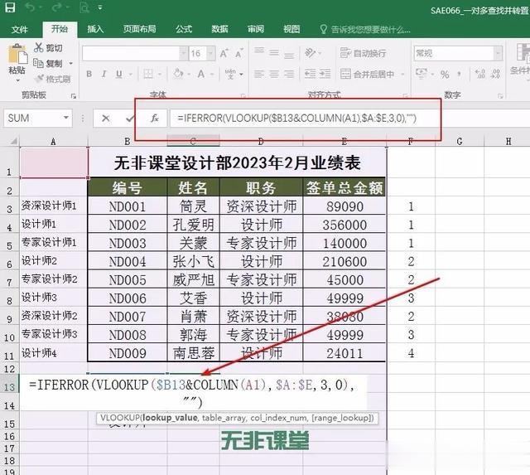Toggle bold formatting

pyautogui.click(x=89, y=74)
